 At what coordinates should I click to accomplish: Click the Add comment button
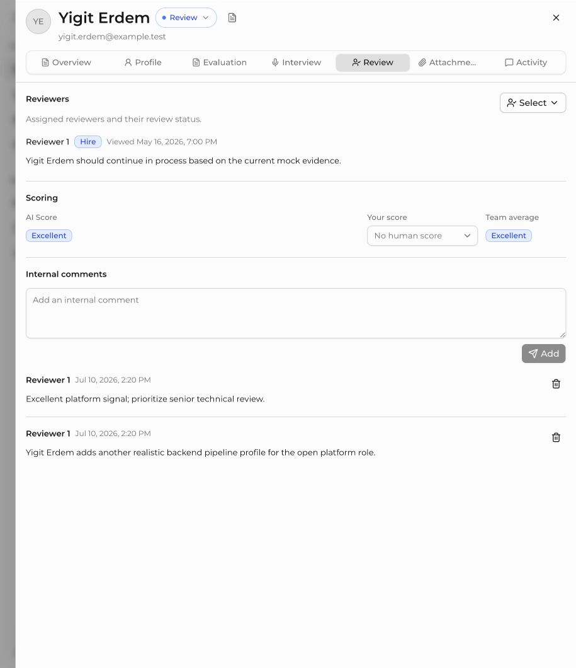coord(543,354)
